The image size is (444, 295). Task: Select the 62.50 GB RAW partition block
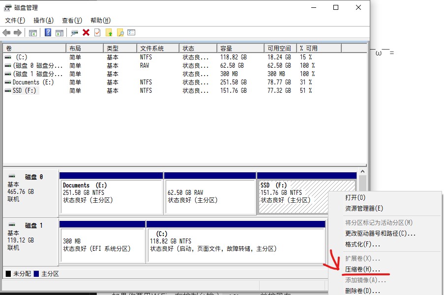pos(209,196)
